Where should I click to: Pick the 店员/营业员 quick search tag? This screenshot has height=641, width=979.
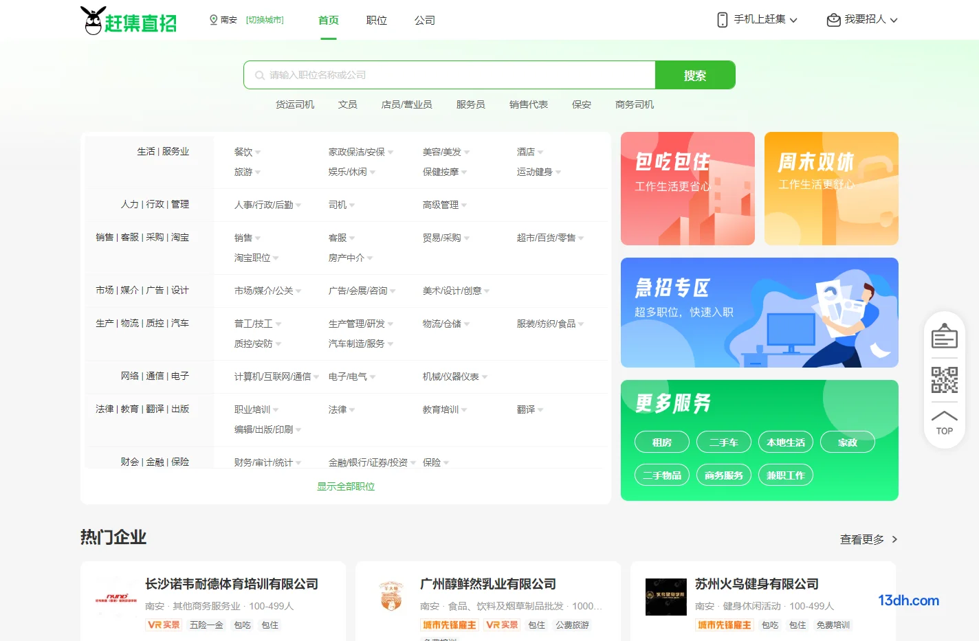coord(407,104)
